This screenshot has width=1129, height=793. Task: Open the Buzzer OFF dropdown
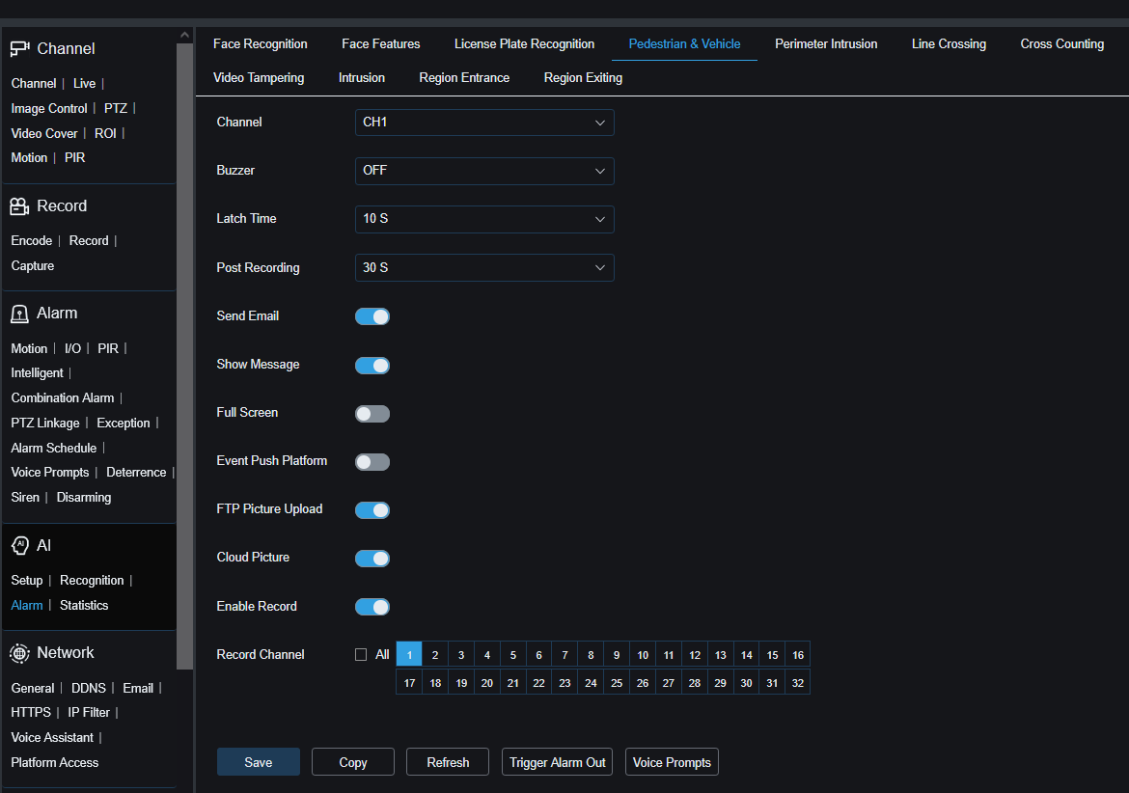point(484,171)
